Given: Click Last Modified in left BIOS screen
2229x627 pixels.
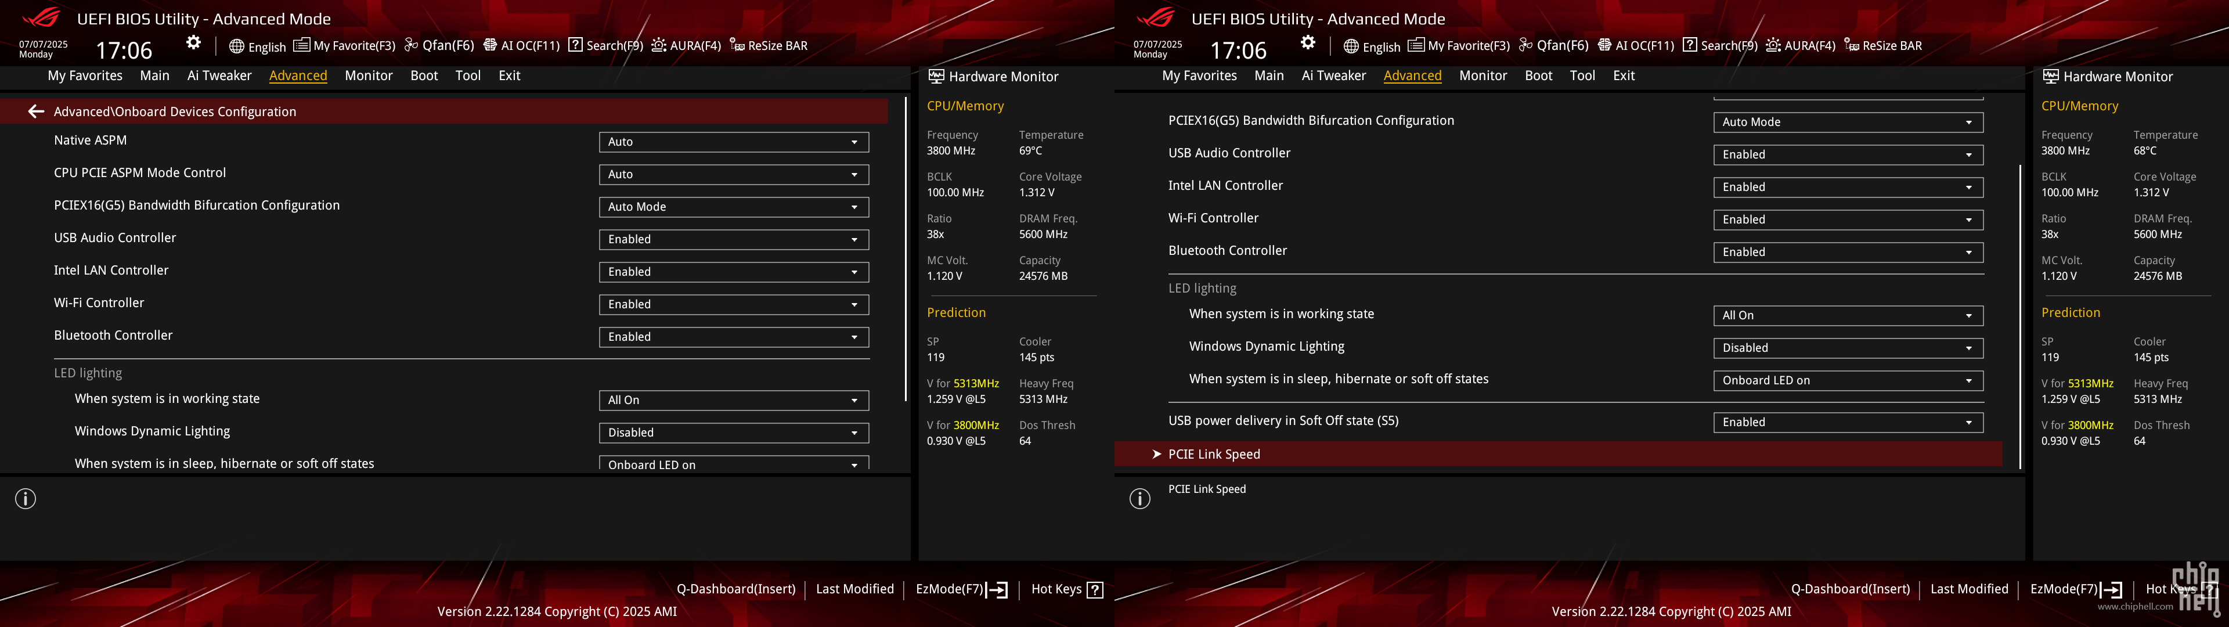Looking at the screenshot, I should [855, 589].
